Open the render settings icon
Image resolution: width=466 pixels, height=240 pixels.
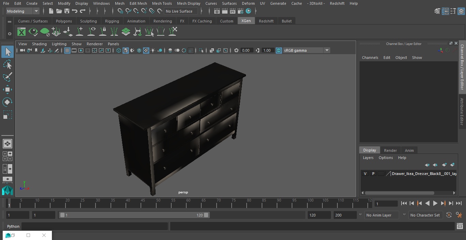click(241, 11)
